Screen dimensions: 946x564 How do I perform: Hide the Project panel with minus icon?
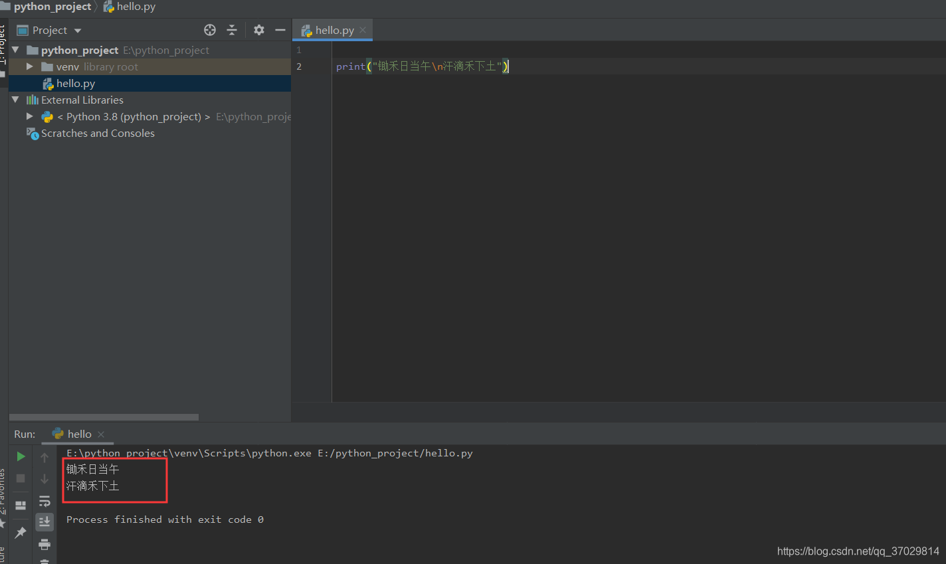280,30
